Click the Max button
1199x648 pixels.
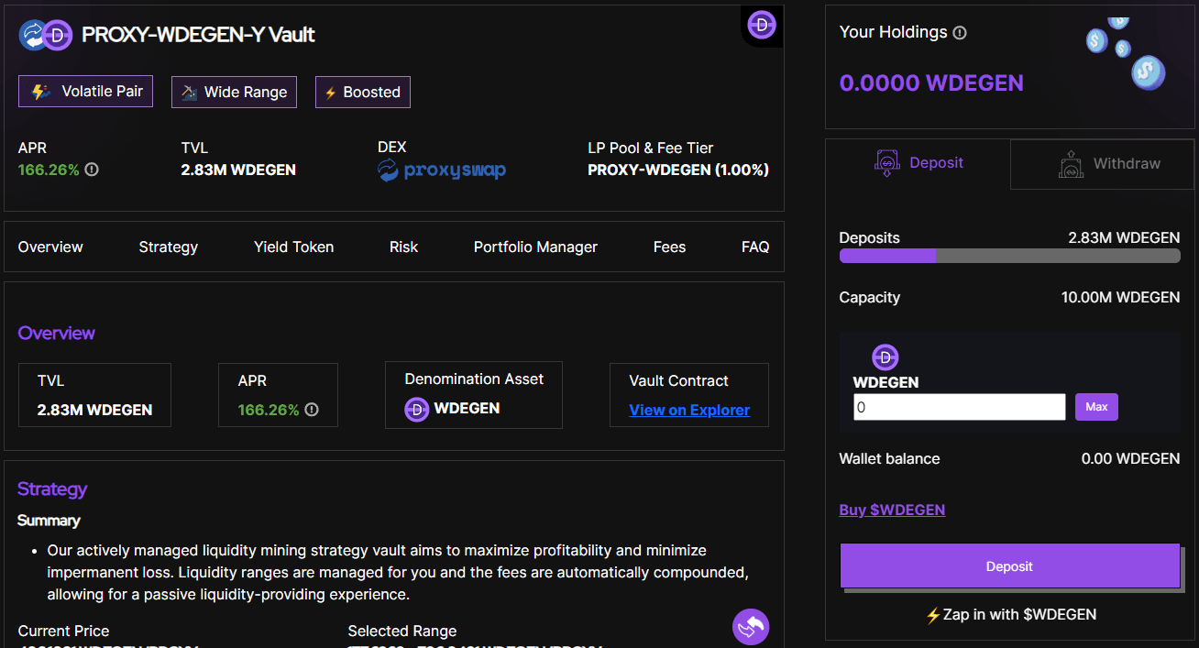point(1096,407)
